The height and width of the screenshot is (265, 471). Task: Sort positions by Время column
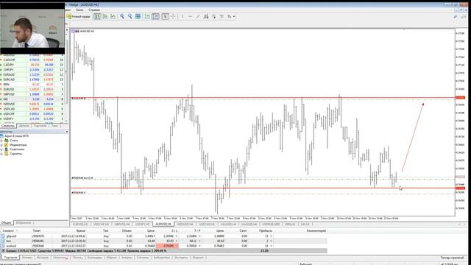[80, 230]
